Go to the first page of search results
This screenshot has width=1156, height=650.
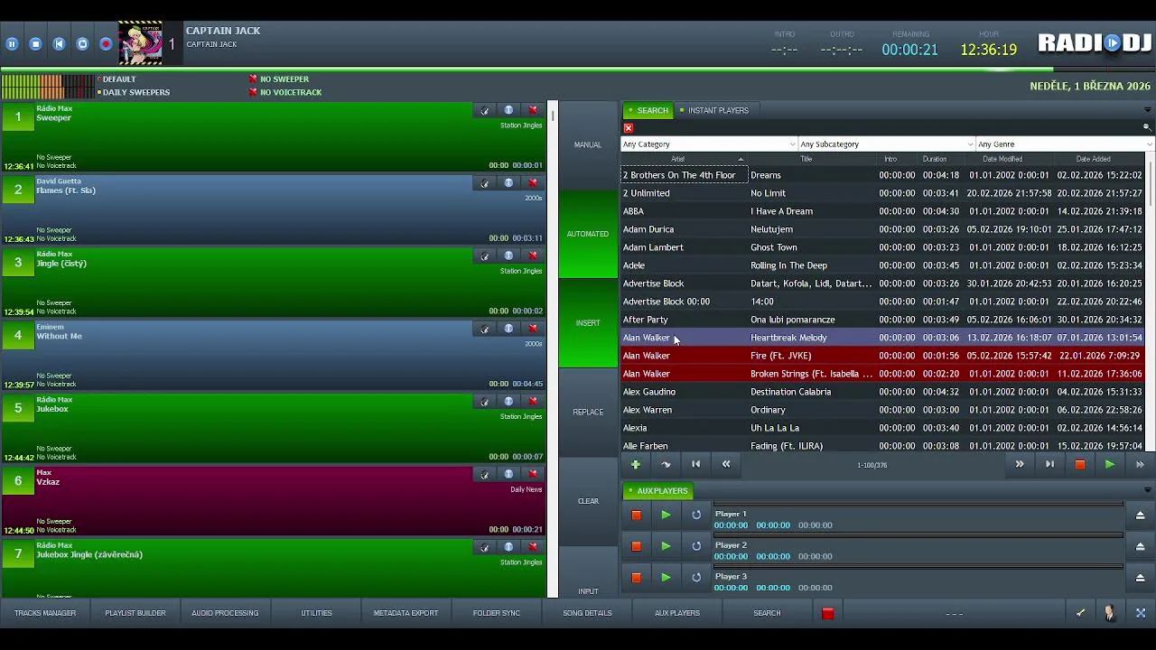click(695, 464)
